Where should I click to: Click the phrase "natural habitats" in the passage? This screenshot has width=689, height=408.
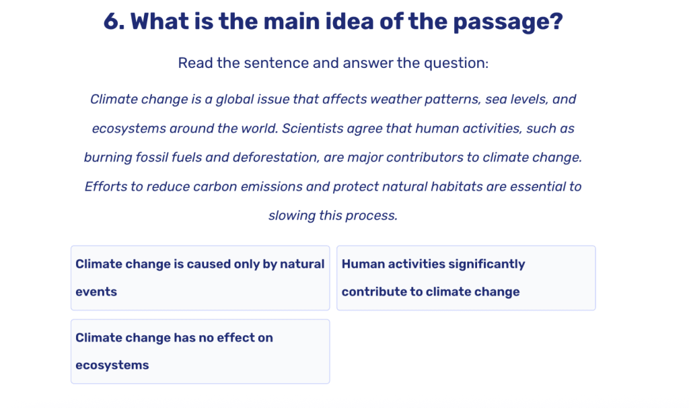click(x=439, y=186)
